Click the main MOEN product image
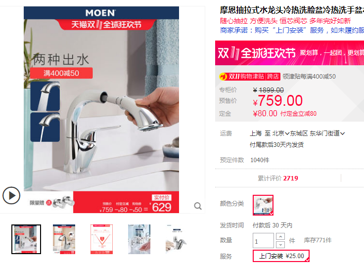The image size is (364, 265). (x=101, y=110)
